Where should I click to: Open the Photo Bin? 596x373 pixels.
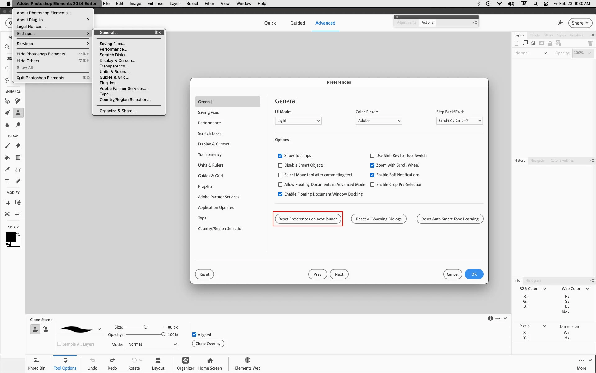(37, 363)
